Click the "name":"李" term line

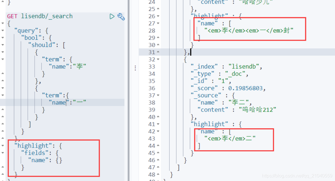pos(67,66)
